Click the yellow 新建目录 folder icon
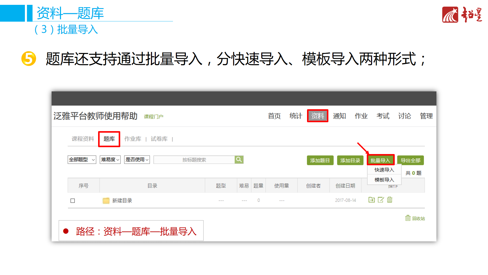 [x=106, y=201]
